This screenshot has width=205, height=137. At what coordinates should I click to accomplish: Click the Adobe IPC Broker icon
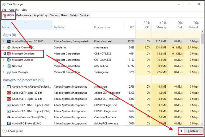tap(9, 123)
